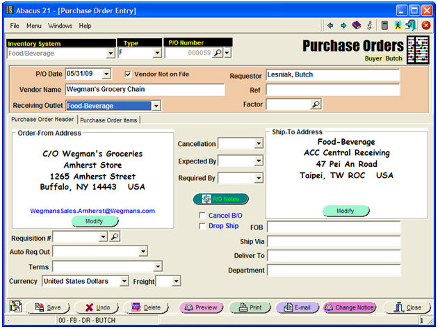The width and height of the screenshot is (438, 329).
Task: Click the Save button
Action: 46,307
